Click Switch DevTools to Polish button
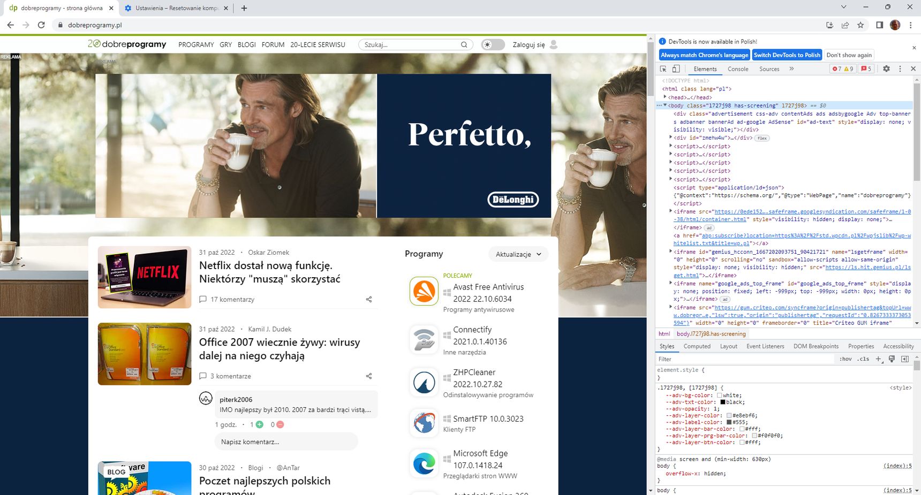This screenshot has height=495, width=921. coord(787,55)
